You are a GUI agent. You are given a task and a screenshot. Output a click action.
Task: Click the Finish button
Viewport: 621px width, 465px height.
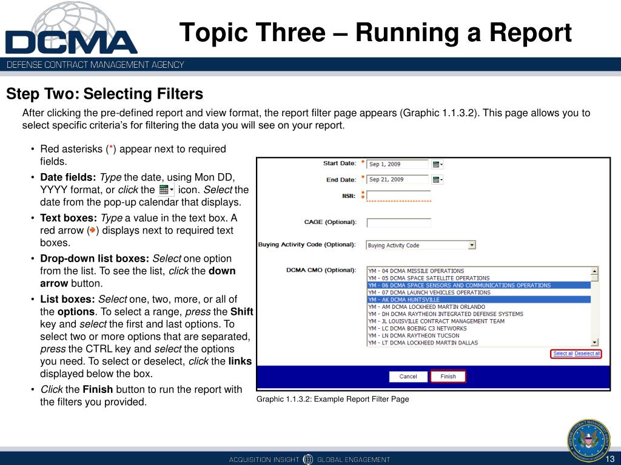coord(448,377)
